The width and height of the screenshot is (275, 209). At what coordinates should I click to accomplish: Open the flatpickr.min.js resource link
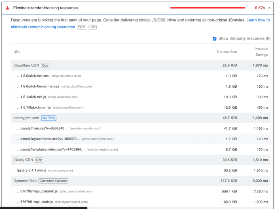coord(34,108)
